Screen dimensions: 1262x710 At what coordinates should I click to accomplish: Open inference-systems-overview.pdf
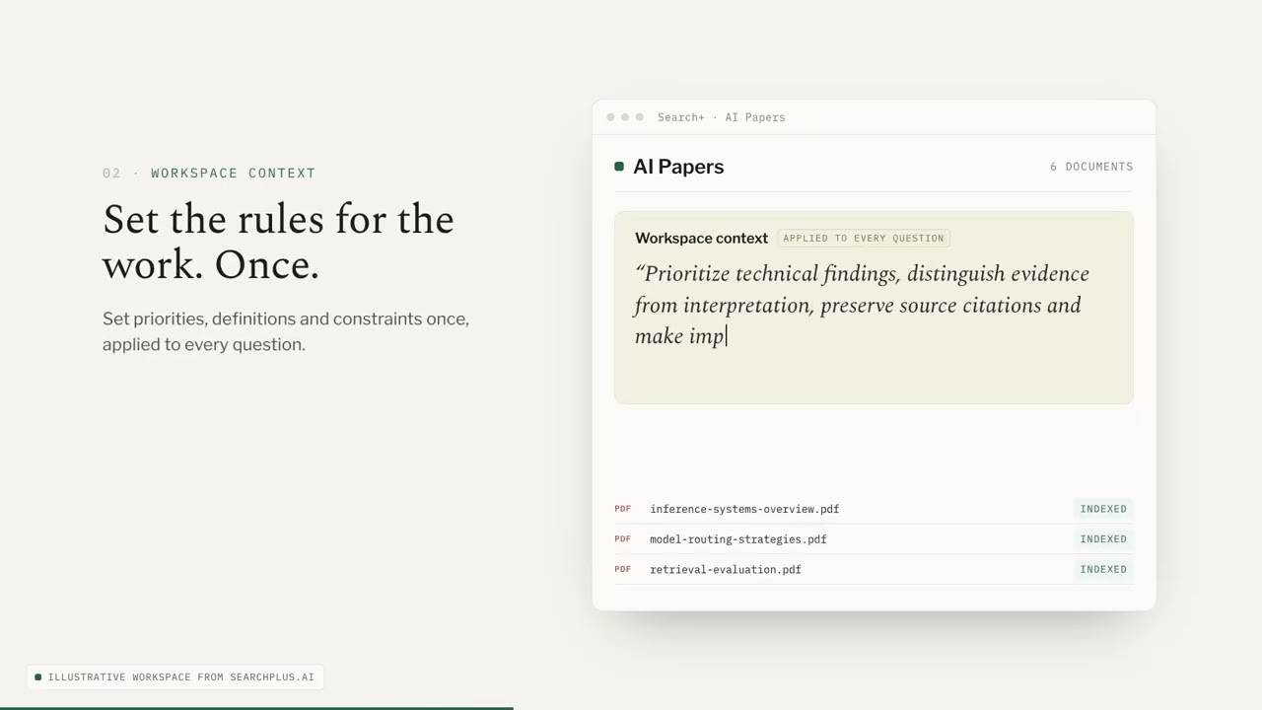click(744, 509)
